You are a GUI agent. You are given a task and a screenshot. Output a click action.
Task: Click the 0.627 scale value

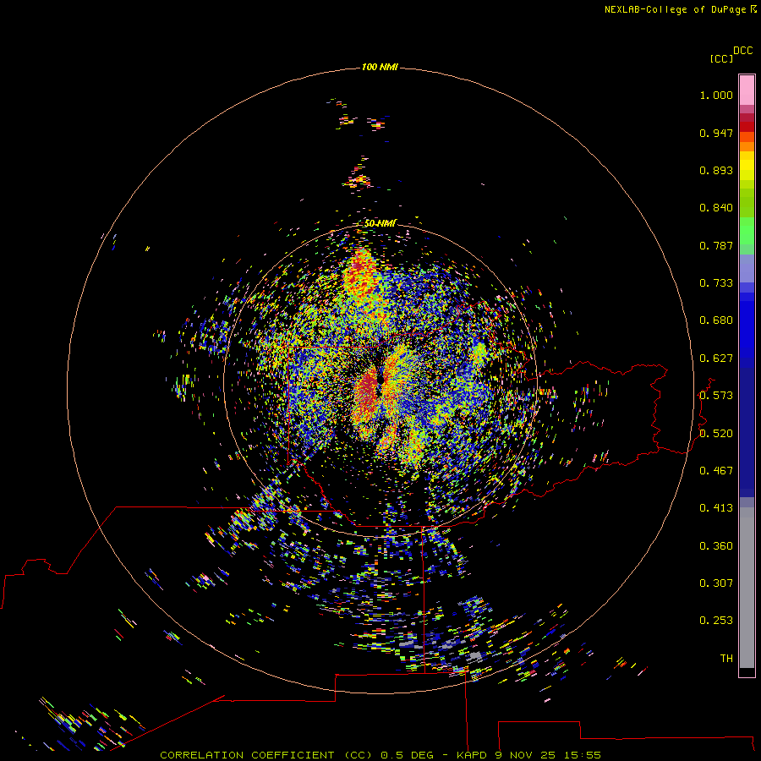tap(716, 359)
